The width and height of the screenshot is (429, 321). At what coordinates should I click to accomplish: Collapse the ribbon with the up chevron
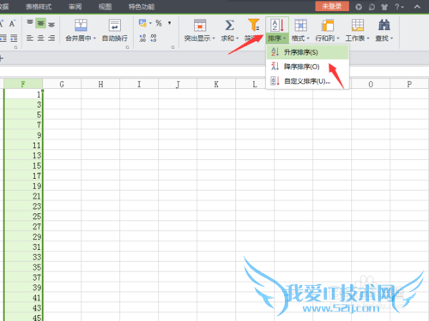(417, 7)
